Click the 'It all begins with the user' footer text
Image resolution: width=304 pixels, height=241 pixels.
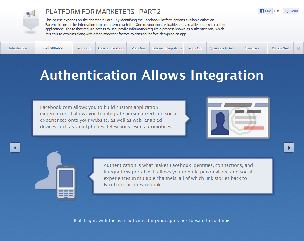coord(152,220)
